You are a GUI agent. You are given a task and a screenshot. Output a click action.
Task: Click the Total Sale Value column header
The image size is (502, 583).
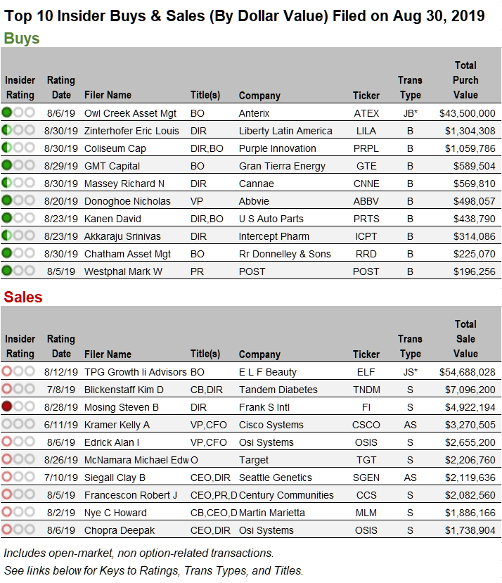(x=465, y=339)
